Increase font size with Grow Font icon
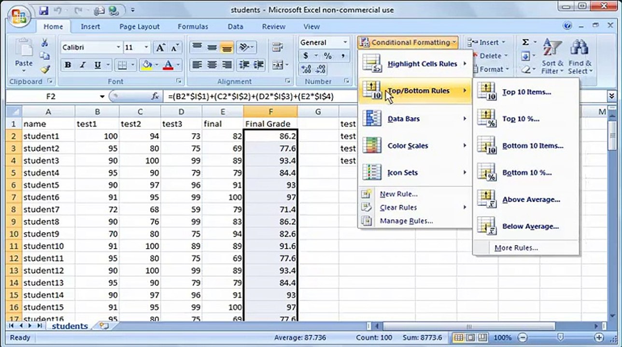Screen dimensions: 622x347 [x=160, y=47]
